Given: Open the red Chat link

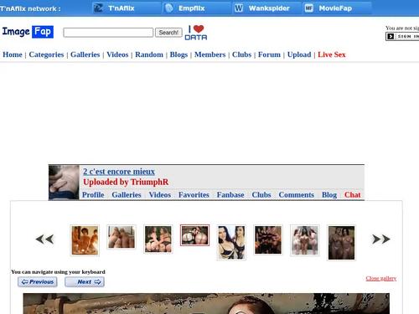Looking at the screenshot, I should click(353, 195).
